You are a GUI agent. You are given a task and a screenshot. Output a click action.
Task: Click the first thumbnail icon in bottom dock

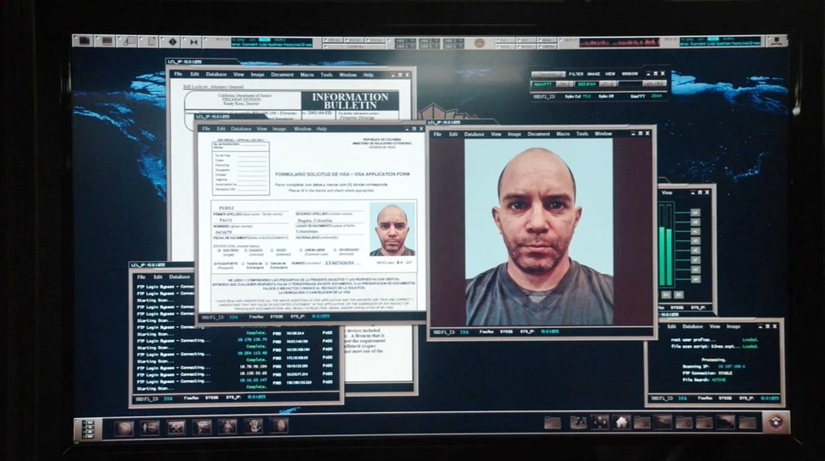(x=124, y=427)
